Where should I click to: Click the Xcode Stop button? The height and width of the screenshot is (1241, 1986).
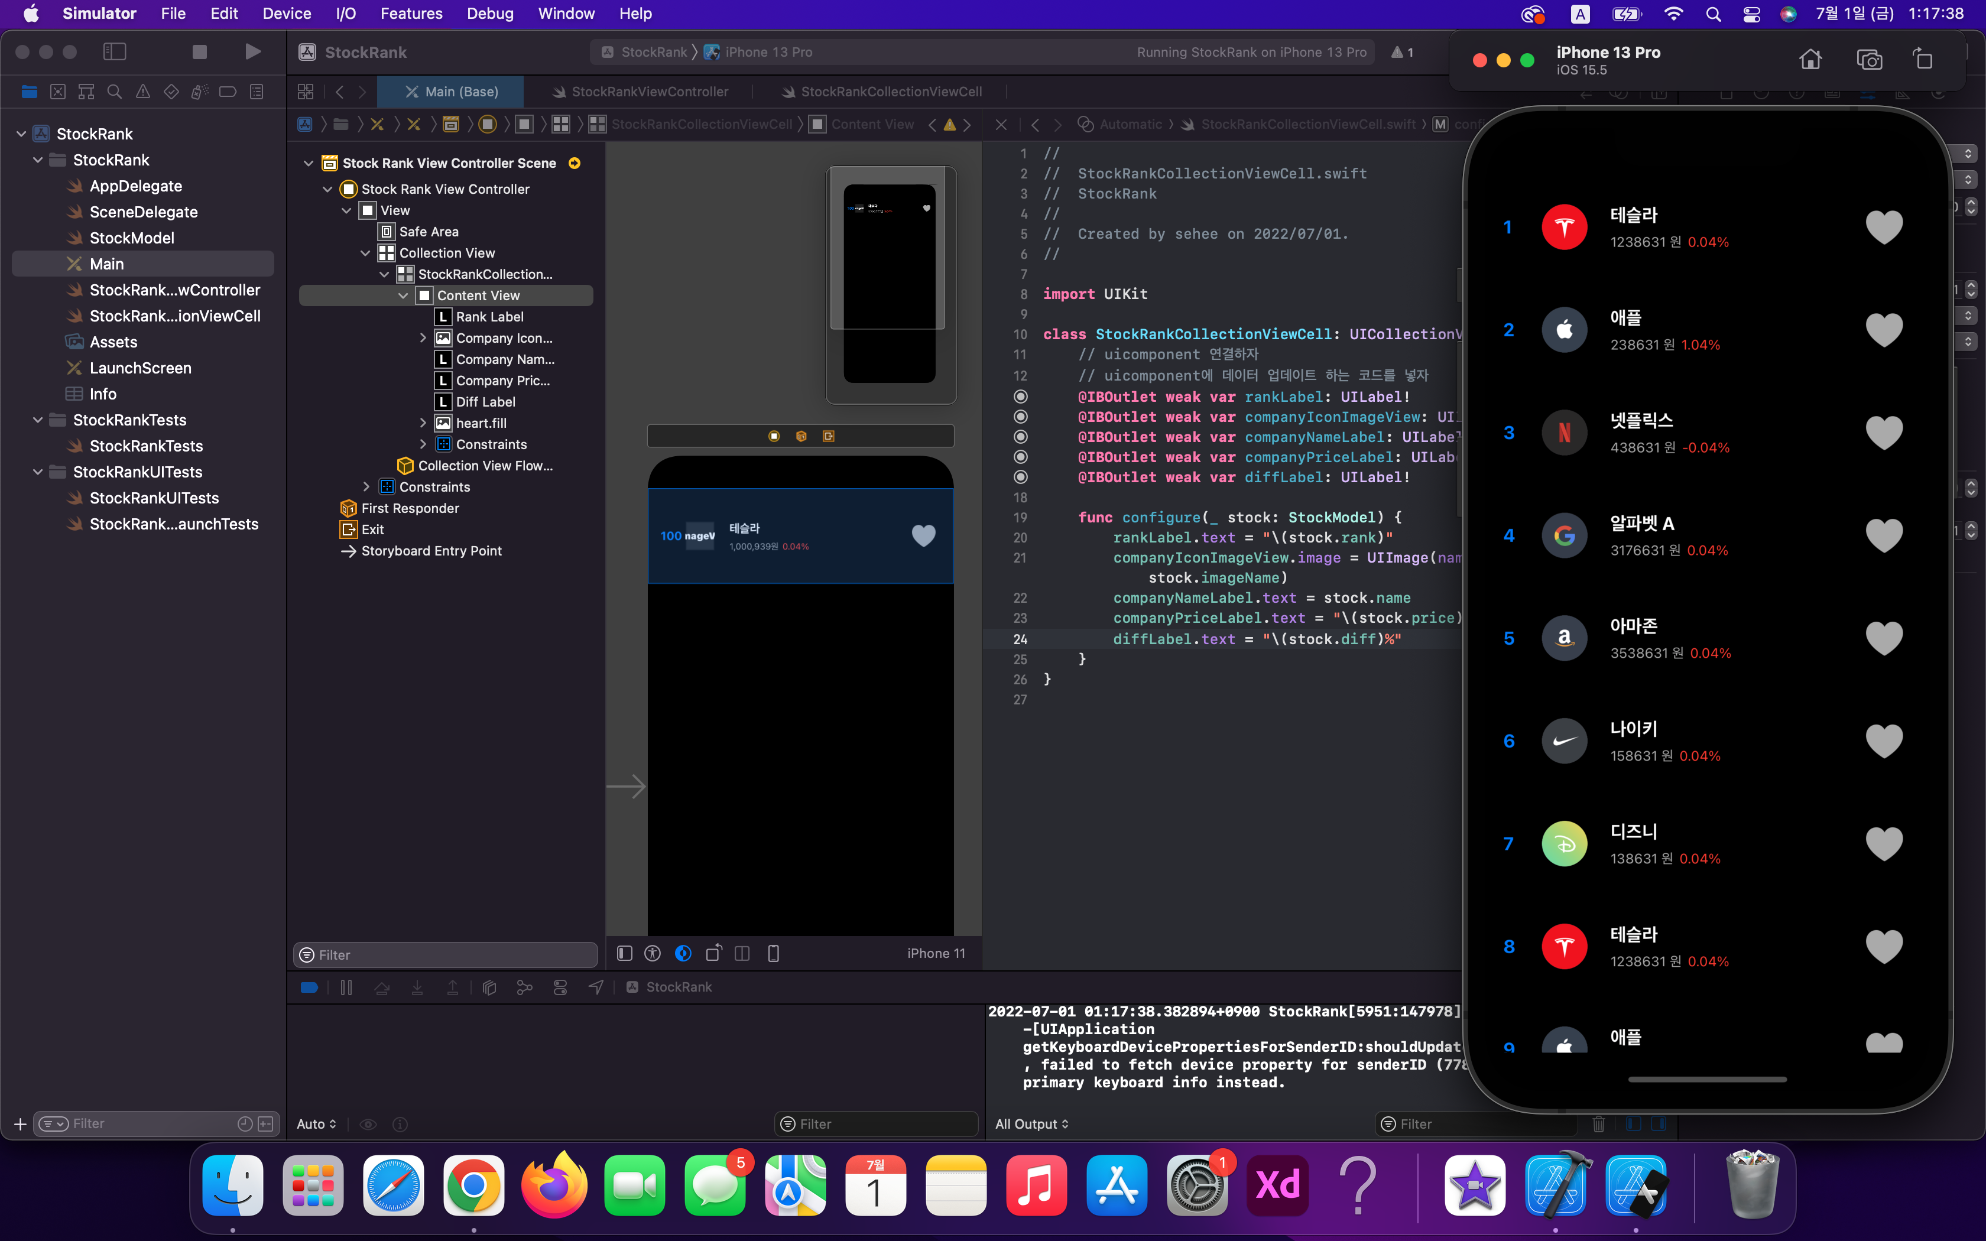pyautogui.click(x=199, y=52)
